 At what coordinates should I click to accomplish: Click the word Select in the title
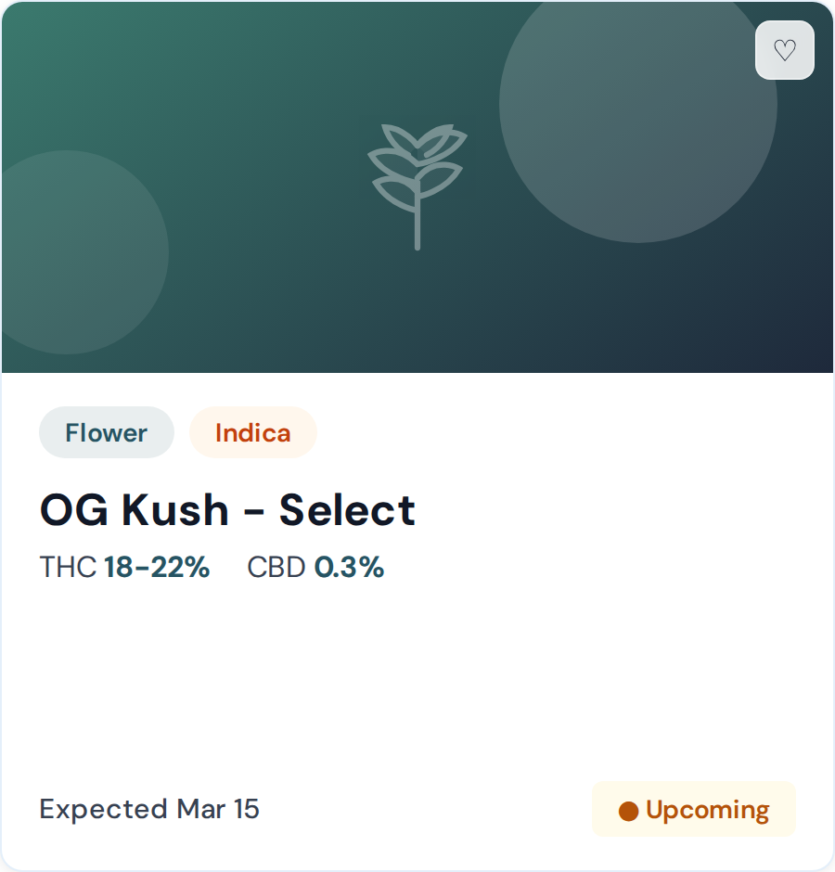[347, 510]
